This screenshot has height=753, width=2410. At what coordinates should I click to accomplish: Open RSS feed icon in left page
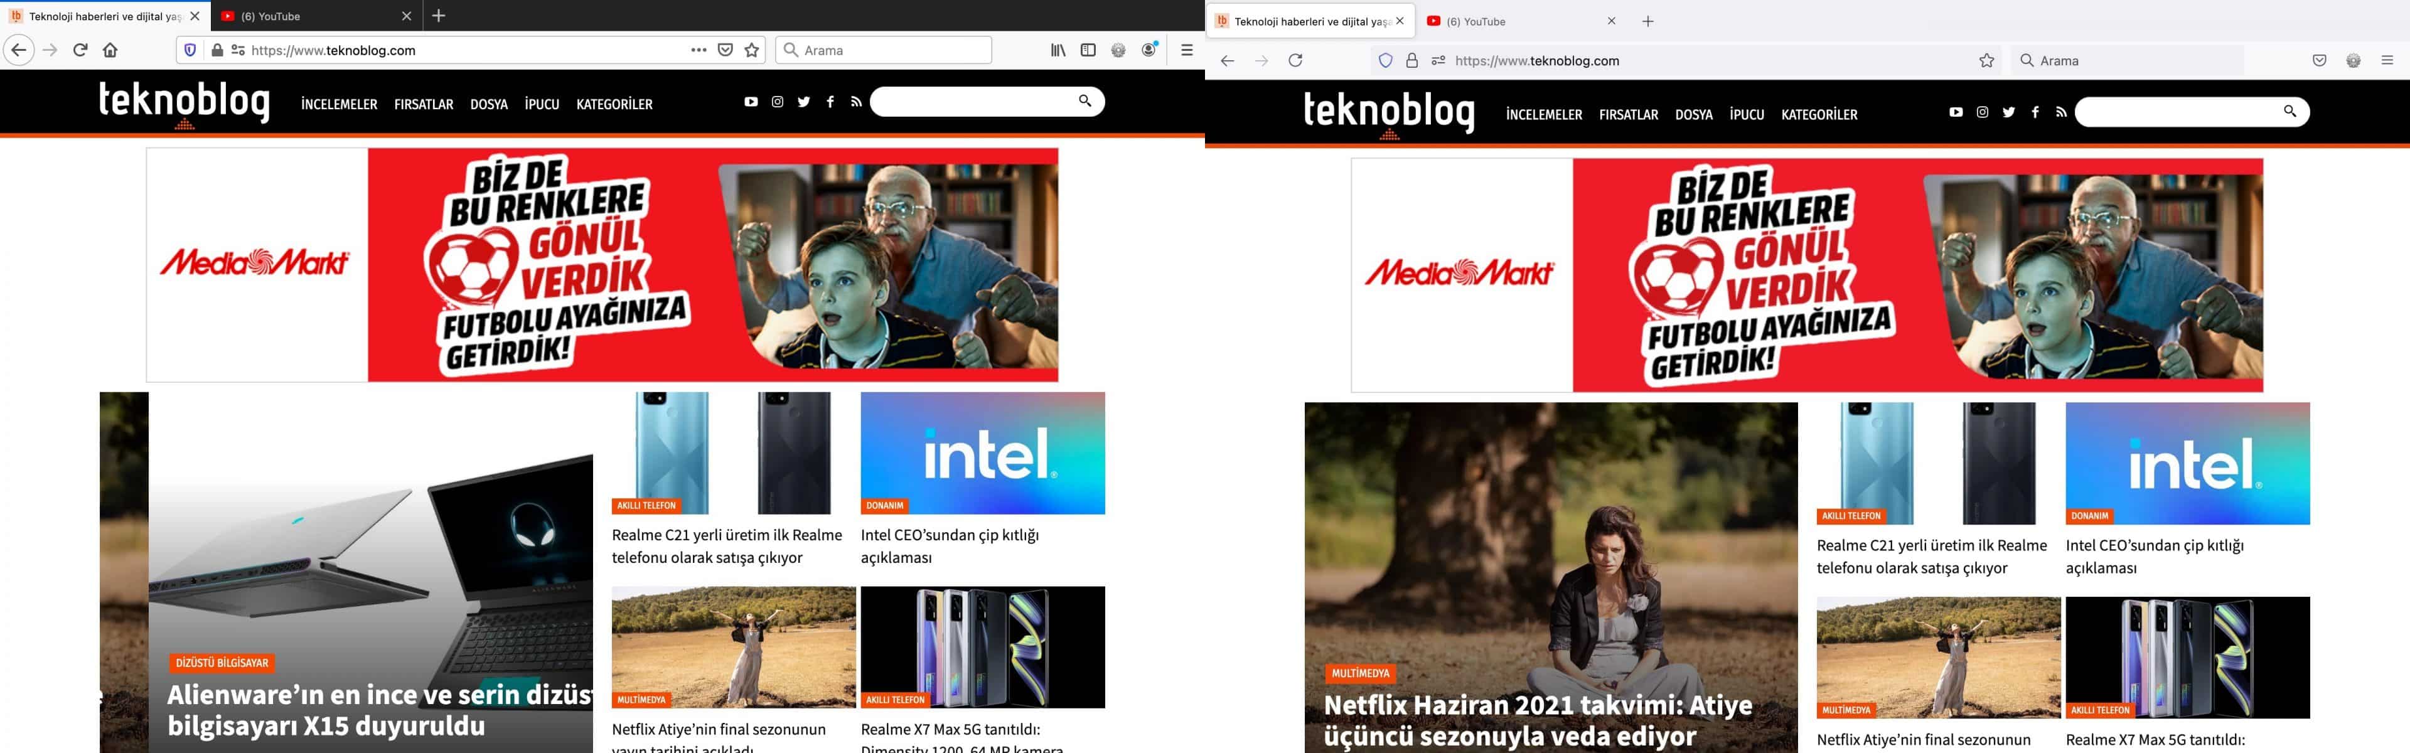pyautogui.click(x=856, y=102)
